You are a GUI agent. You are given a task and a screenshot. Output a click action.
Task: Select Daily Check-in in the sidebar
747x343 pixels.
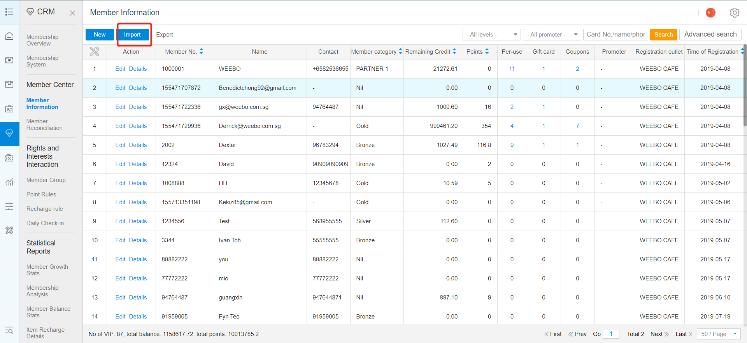pos(45,223)
